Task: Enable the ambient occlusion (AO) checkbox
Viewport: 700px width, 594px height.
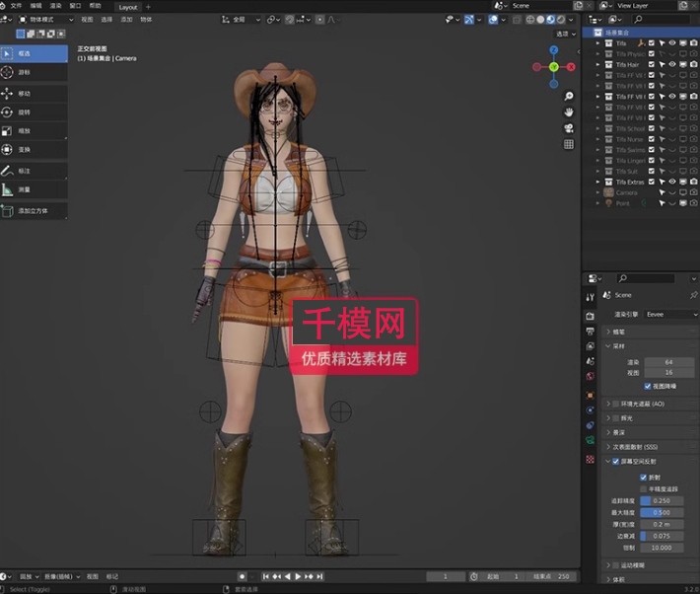Action: coord(616,404)
